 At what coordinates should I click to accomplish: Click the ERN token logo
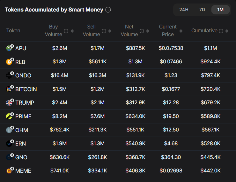pos(9,144)
